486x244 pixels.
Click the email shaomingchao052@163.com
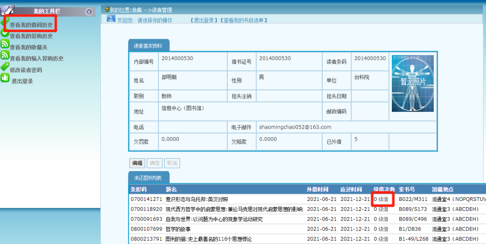295,127
